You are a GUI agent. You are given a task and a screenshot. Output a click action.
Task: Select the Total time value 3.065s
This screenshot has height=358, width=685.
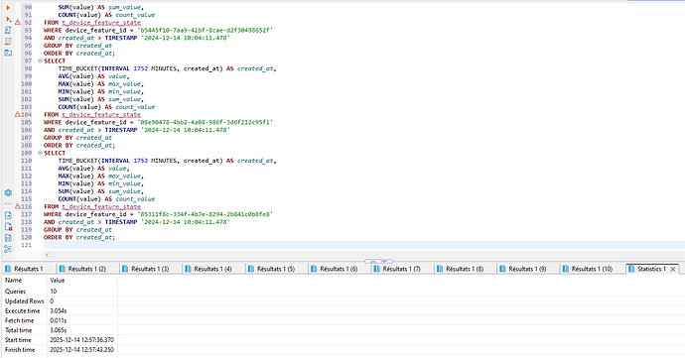59,330
